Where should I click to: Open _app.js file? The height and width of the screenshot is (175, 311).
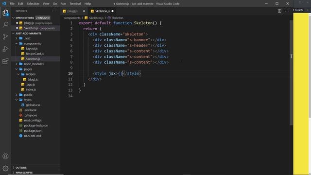(31, 85)
